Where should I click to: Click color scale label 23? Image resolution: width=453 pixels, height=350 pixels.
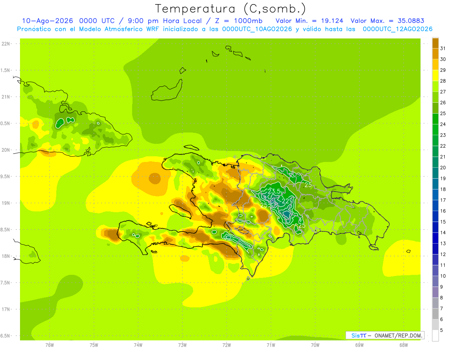(443, 135)
